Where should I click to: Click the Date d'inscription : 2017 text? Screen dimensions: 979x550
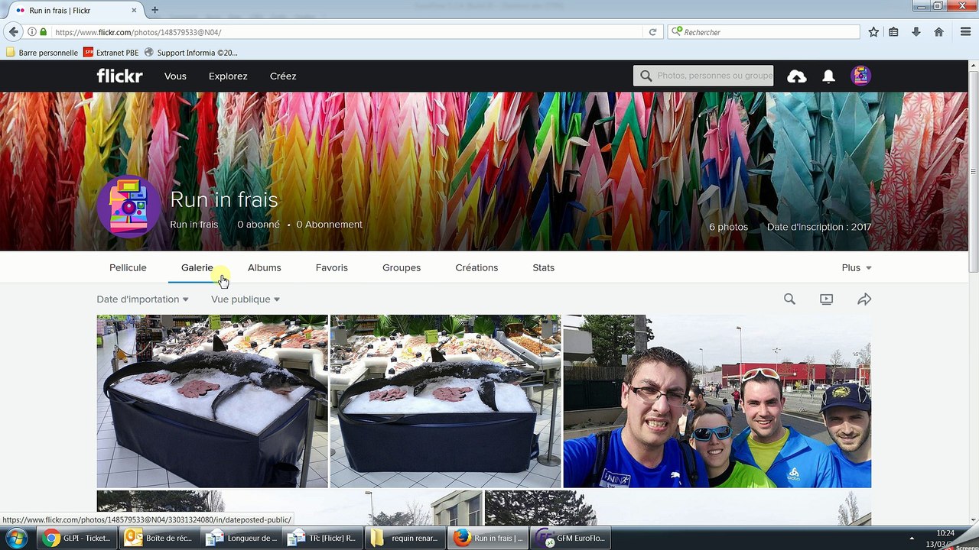point(819,227)
